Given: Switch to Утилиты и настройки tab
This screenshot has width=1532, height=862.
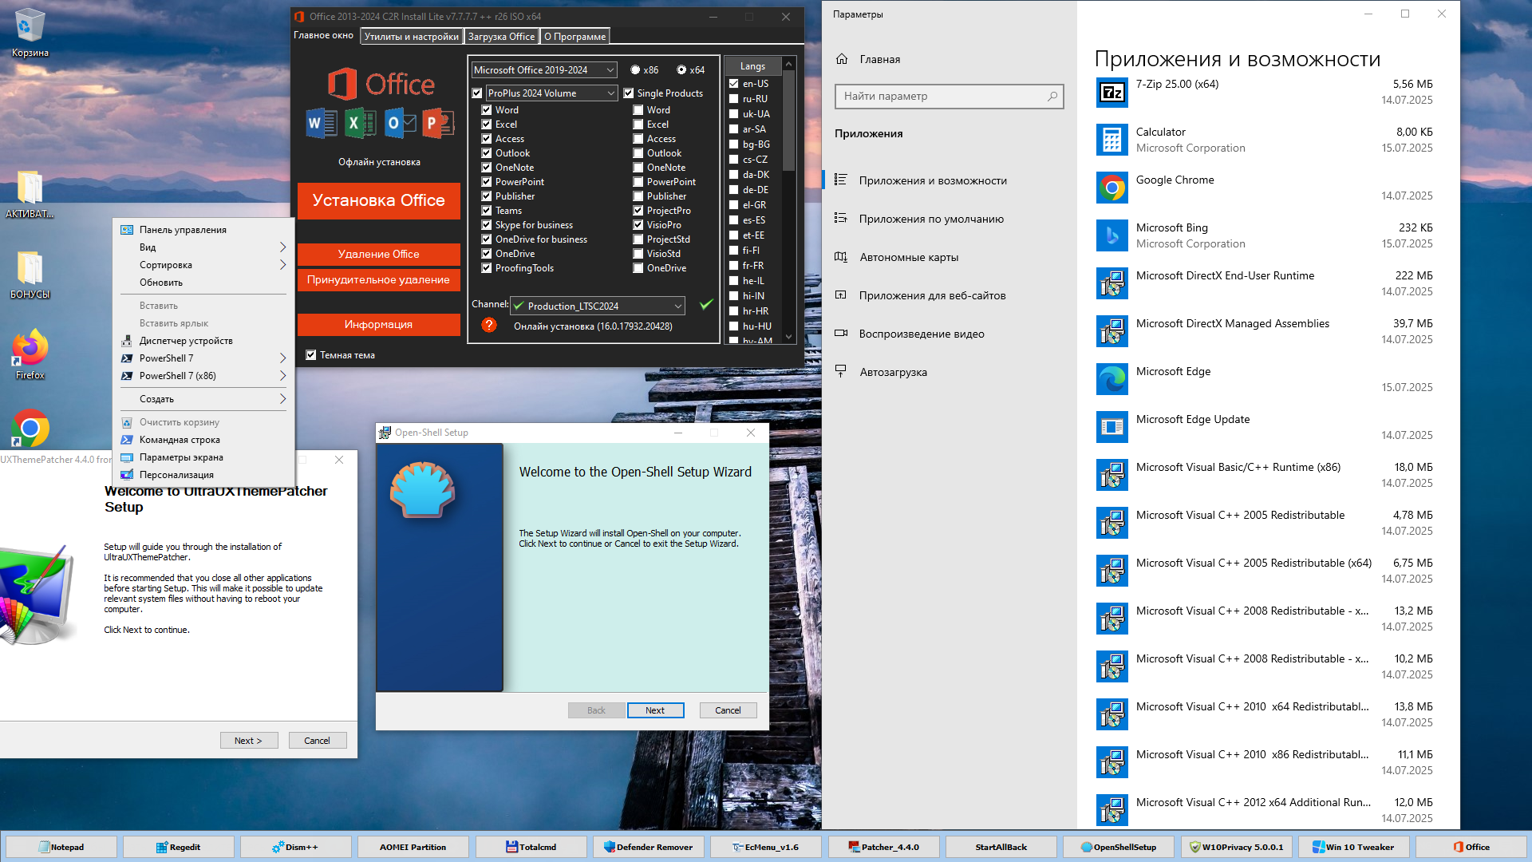Looking at the screenshot, I should (x=411, y=37).
